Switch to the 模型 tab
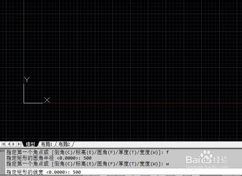The image size is (242, 176). tap(30, 144)
